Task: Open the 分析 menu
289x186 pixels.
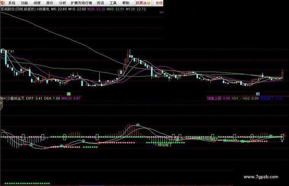Action: click(62, 3)
